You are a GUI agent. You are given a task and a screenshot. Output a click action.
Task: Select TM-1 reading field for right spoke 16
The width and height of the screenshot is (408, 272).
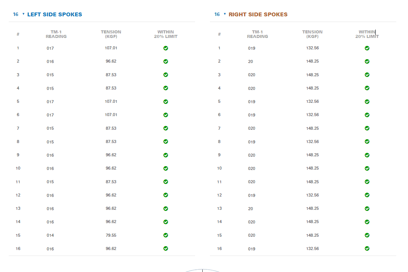tap(252, 249)
